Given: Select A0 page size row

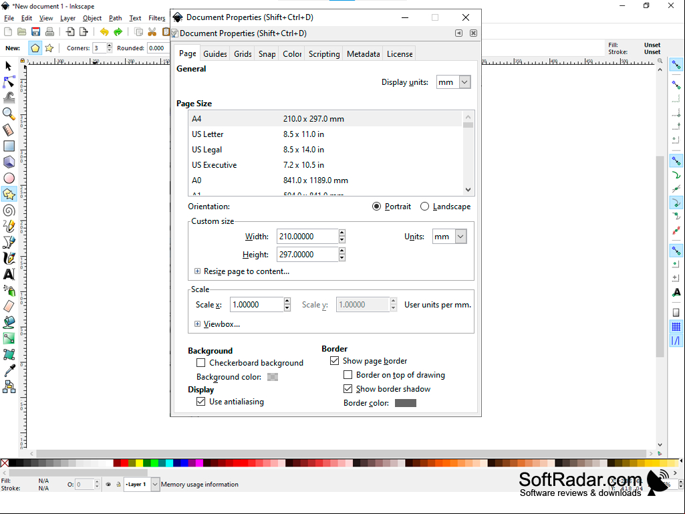Looking at the screenshot, I should click(x=325, y=180).
